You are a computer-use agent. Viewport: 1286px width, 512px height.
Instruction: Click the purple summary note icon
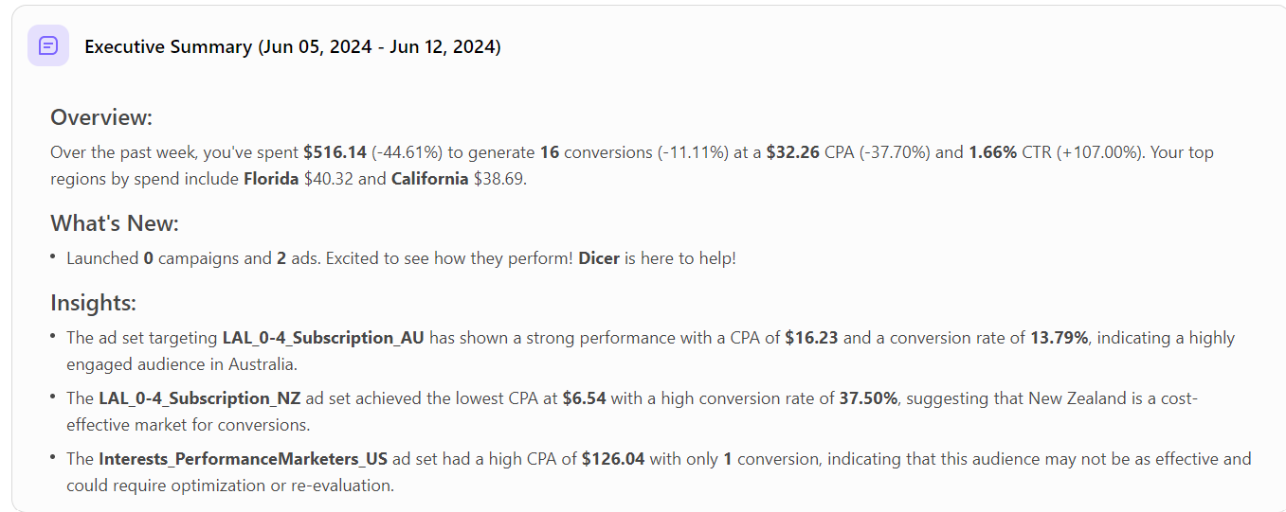48,45
